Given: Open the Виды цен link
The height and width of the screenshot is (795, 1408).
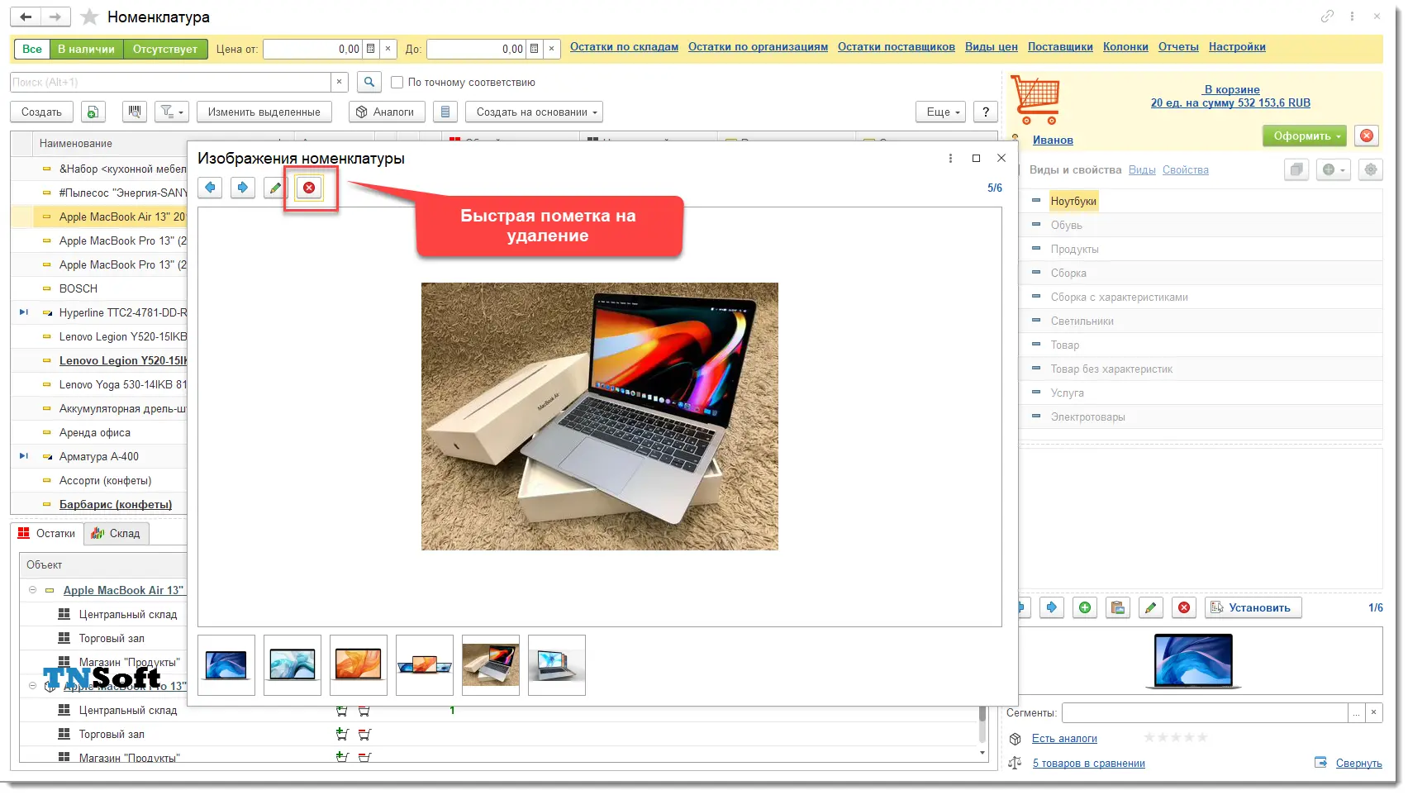Looking at the screenshot, I should [x=992, y=47].
